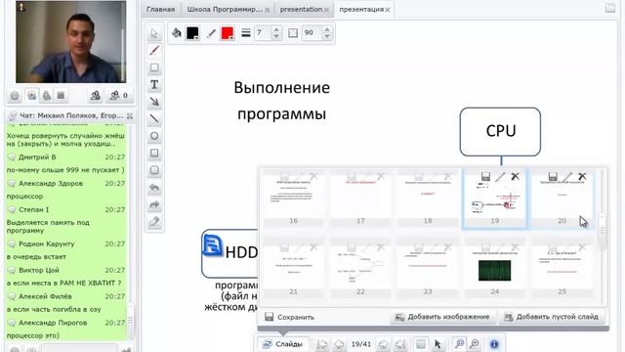
Task: Select the straight line tool
Action: click(154, 119)
